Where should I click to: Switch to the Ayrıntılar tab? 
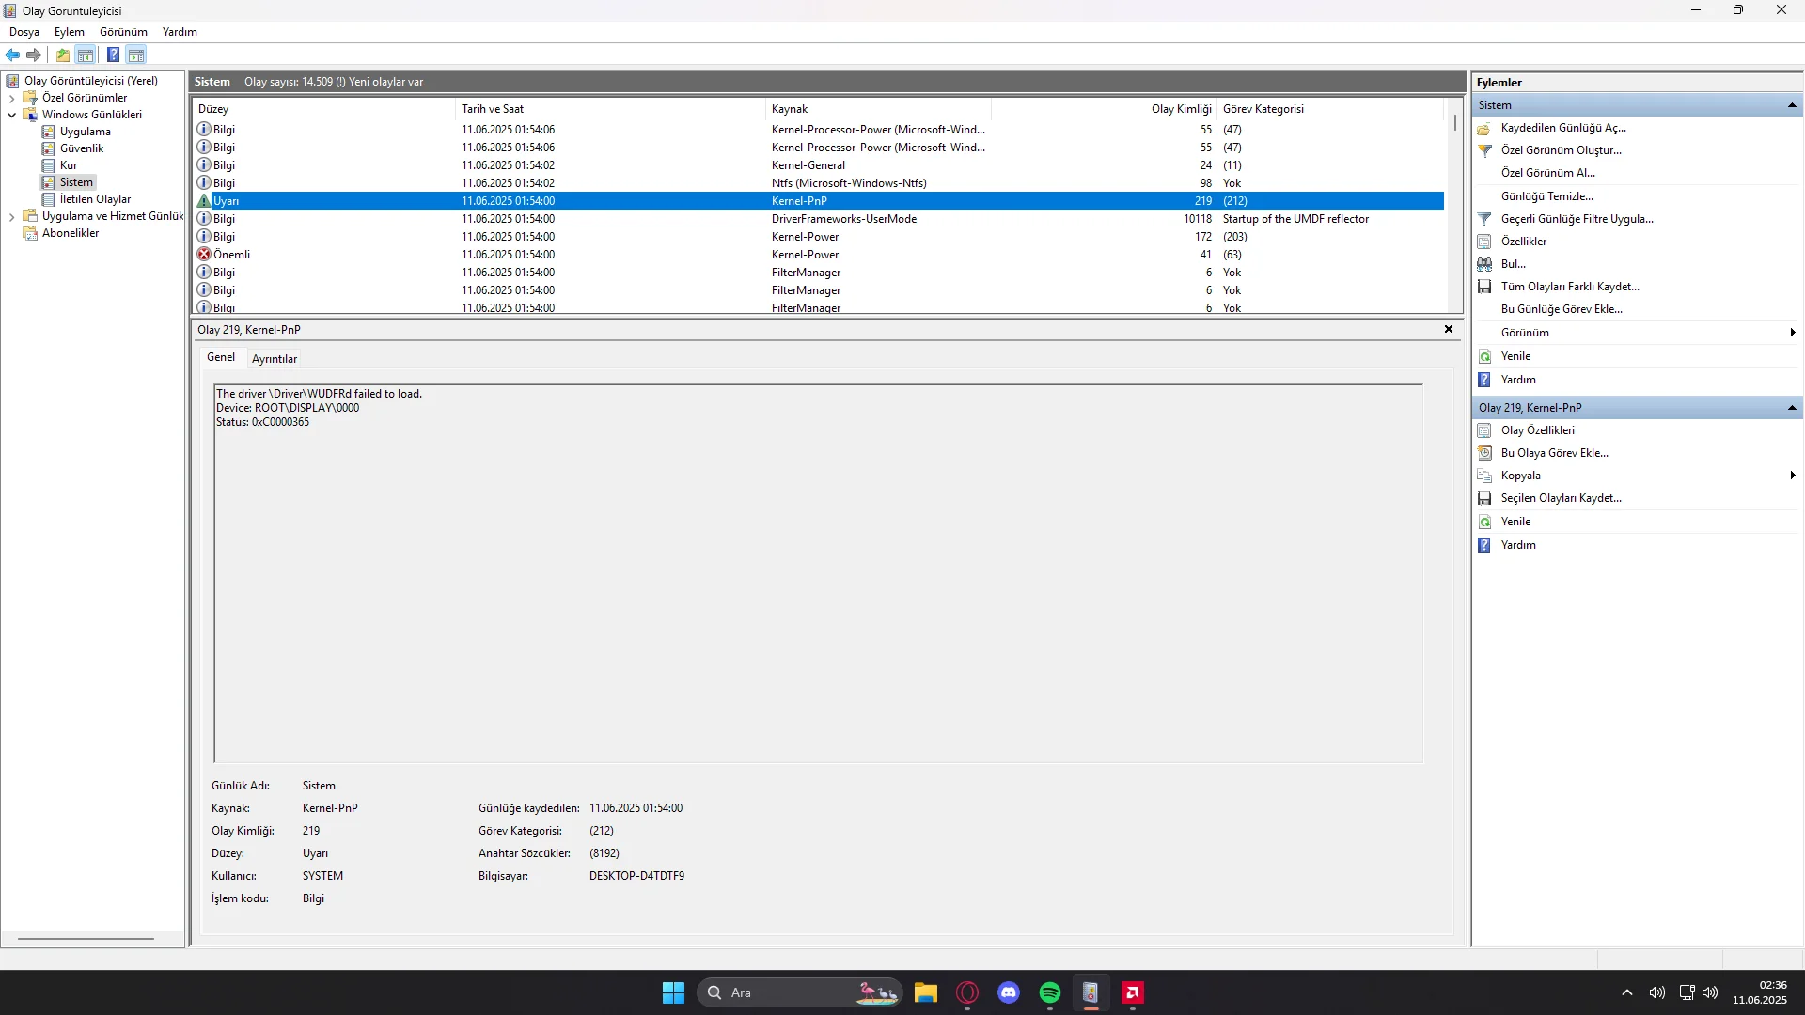(275, 359)
